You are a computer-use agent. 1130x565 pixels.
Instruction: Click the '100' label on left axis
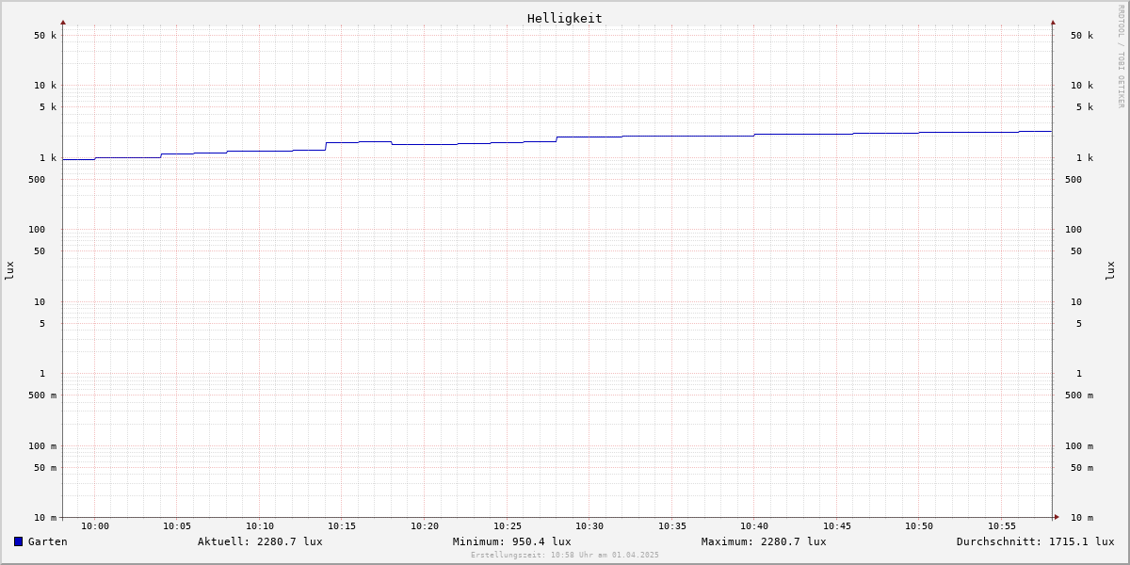[x=37, y=230]
